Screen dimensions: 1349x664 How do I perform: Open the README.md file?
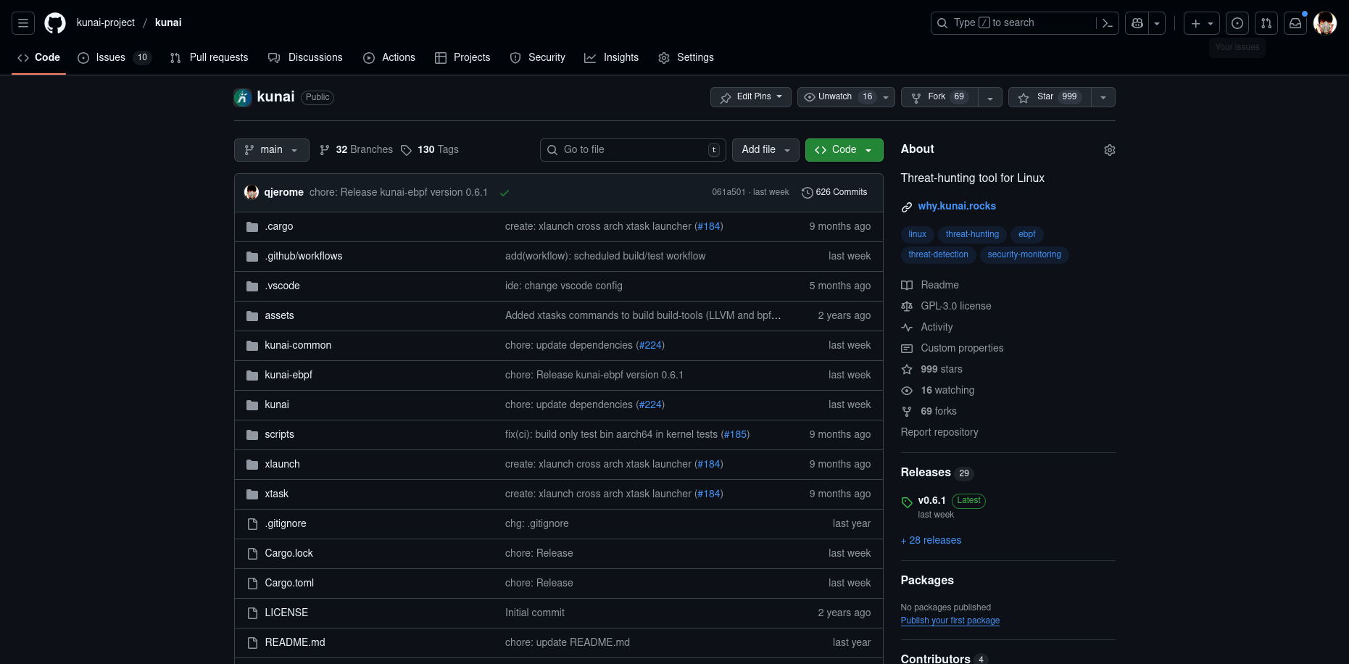pyautogui.click(x=295, y=642)
